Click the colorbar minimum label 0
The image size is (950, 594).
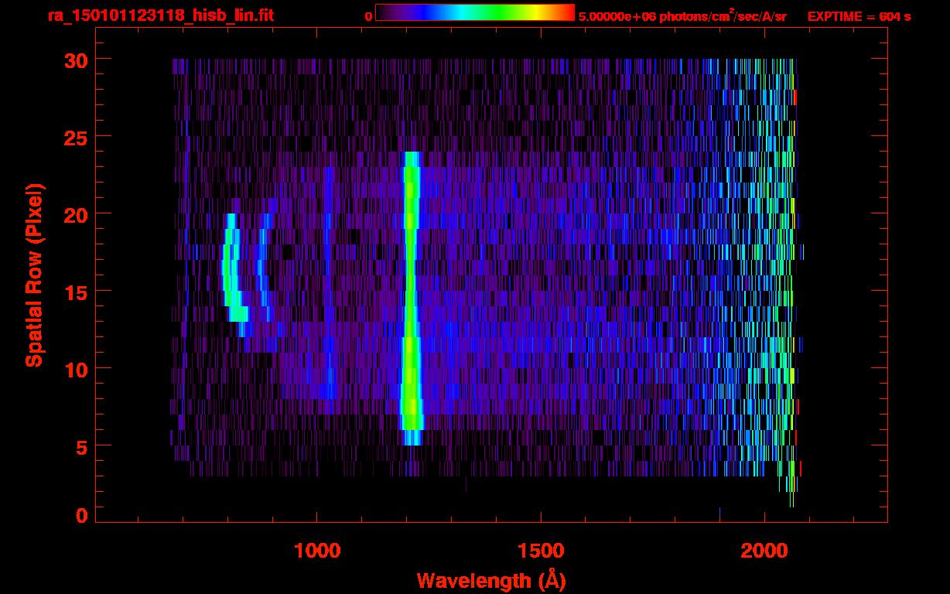pyautogui.click(x=368, y=16)
